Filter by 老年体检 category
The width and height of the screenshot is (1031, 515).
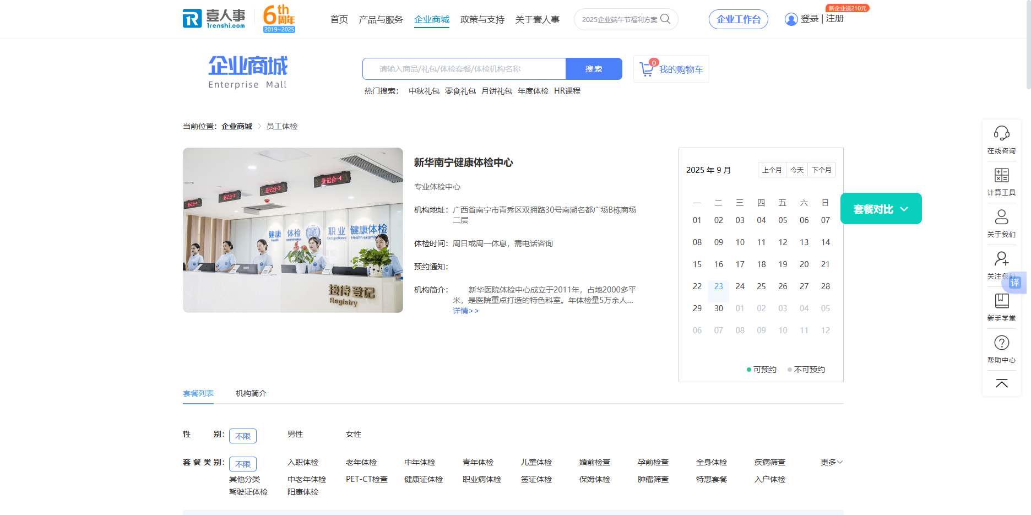[x=361, y=463]
